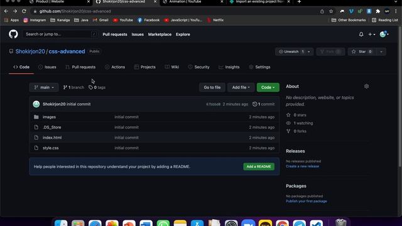Screen dimensions: 402x226
Task: Open the Gmail bookmark
Action: point(100,20)
